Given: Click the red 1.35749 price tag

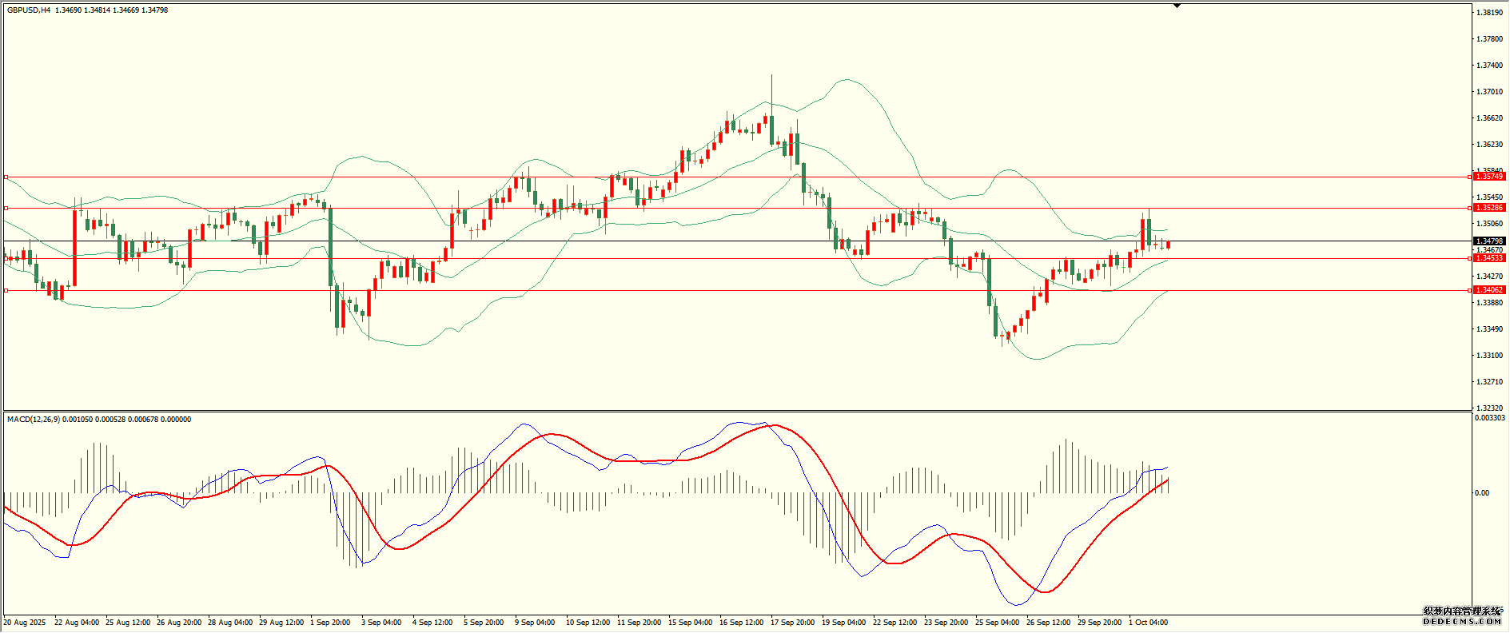Looking at the screenshot, I should point(1488,177).
